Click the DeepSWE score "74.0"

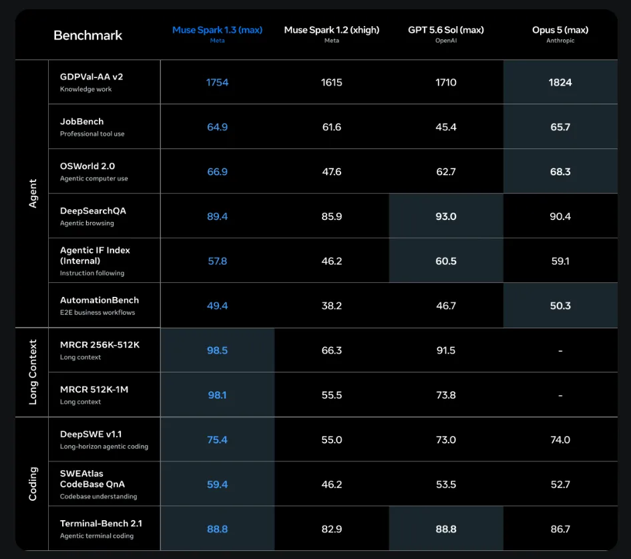click(560, 440)
